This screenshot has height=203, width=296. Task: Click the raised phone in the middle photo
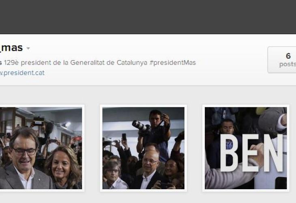(124, 137)
